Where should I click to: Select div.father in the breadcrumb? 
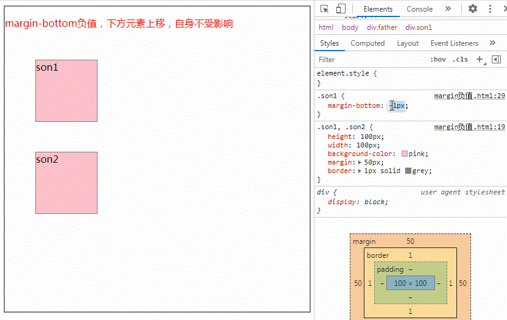pos(381,27)
